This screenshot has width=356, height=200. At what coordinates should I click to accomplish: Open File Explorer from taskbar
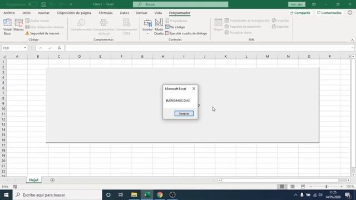[x=134, y=195]
